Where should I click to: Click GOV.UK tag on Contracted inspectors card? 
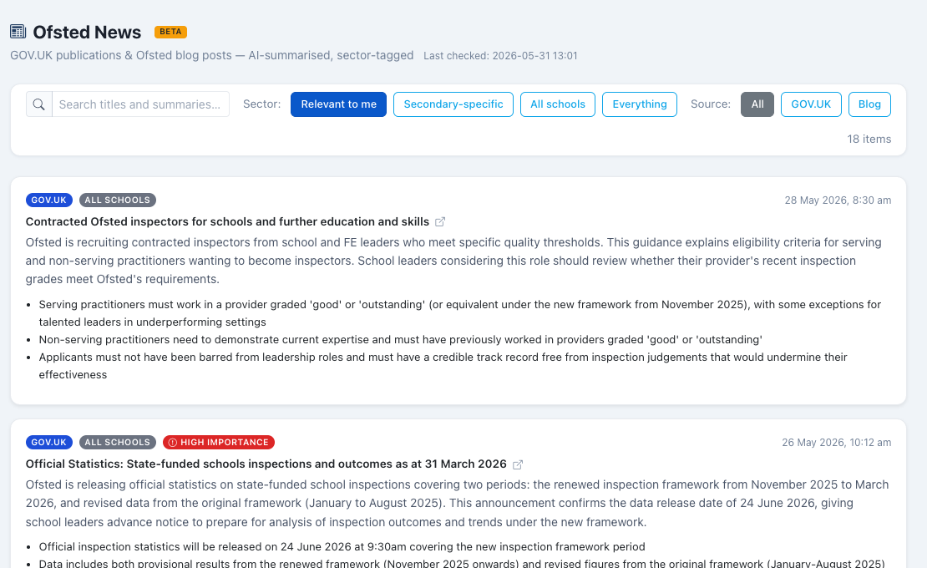49,200
